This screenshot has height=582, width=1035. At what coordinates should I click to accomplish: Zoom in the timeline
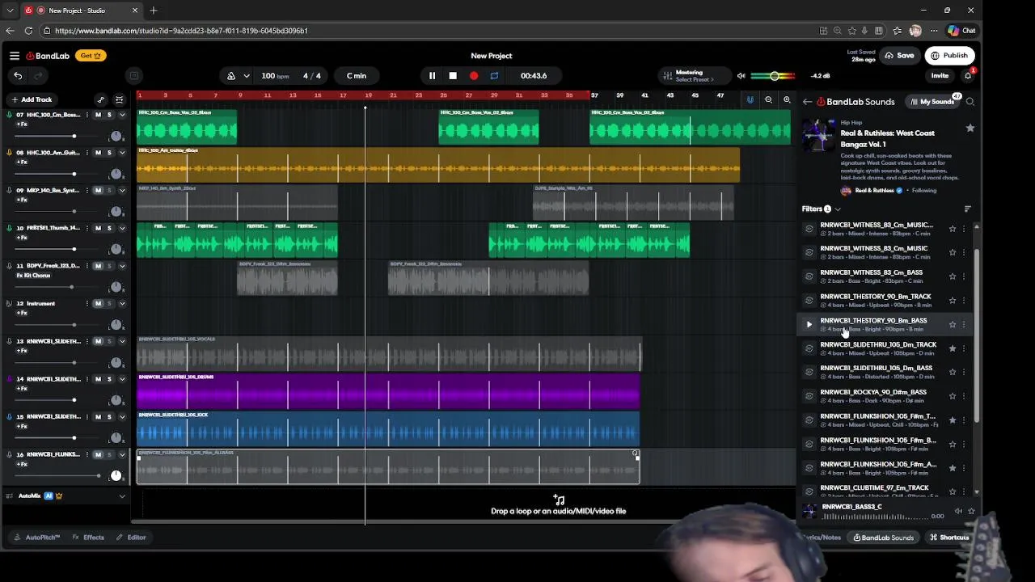pos(787,100)
